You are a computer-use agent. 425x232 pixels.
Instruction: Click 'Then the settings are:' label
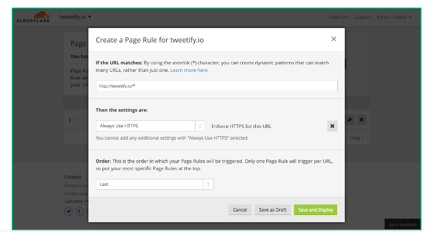pos(122,110)
